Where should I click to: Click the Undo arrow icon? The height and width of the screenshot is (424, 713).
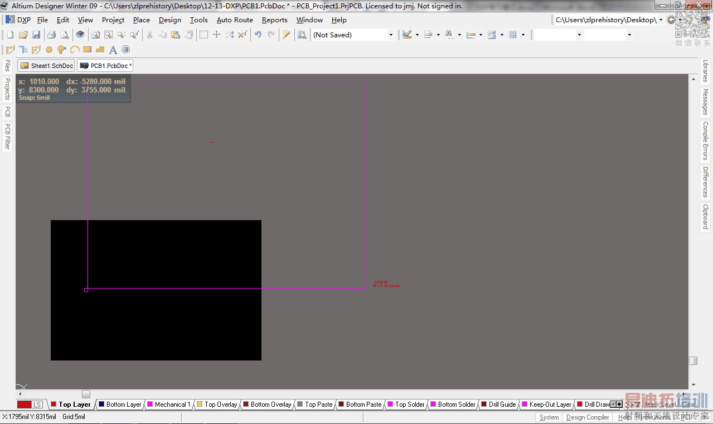click(x=258, y=35)
